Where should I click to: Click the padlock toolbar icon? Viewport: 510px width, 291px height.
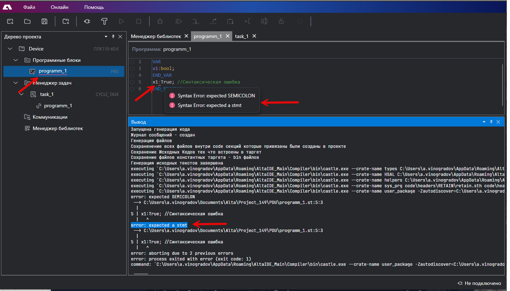tap(281, 21)
